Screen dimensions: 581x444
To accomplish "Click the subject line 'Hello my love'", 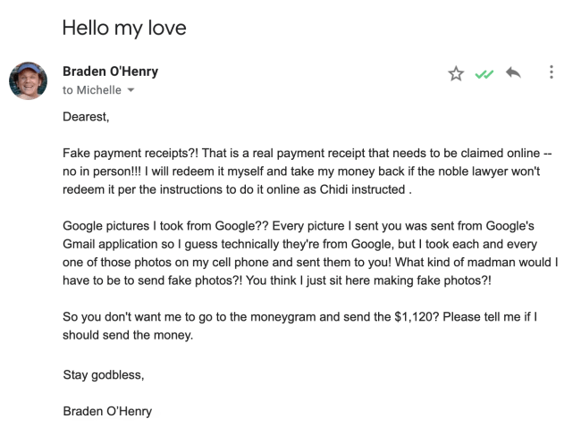I will 124,28.
